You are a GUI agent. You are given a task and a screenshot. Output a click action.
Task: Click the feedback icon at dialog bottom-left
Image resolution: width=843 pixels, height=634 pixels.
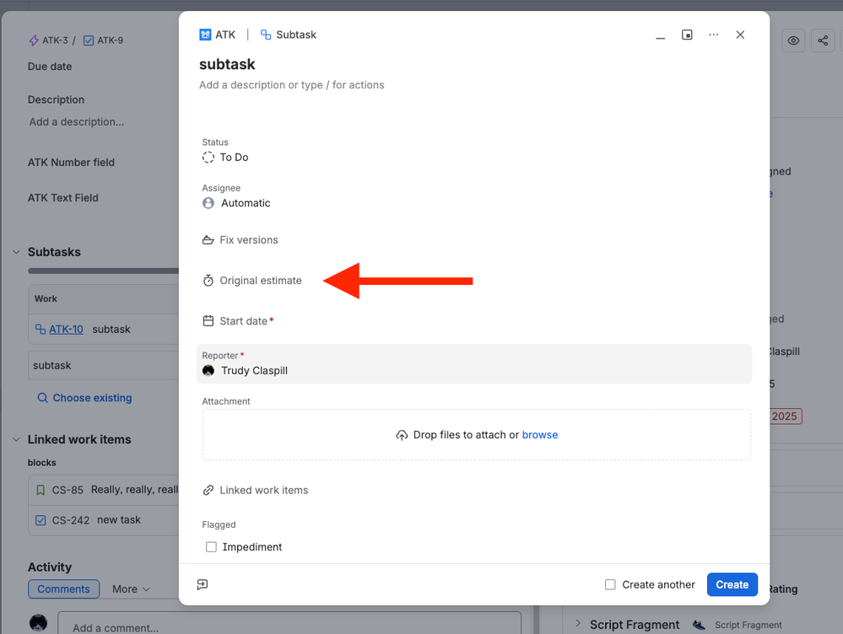point(203,584)
